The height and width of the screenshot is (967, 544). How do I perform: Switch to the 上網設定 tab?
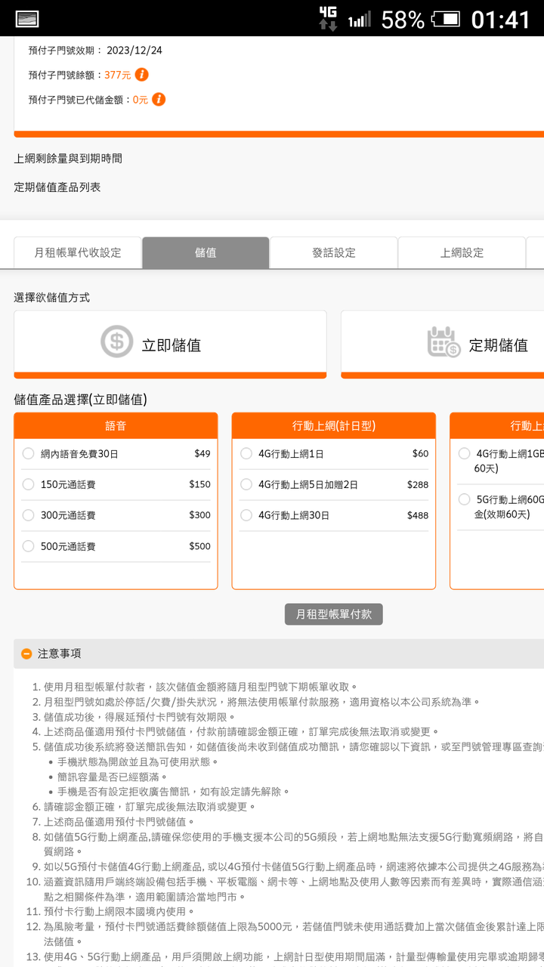[462, 252]
